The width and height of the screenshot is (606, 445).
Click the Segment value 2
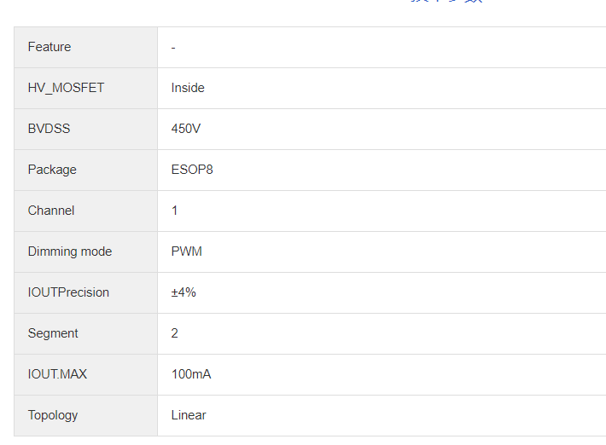point(175,333)
